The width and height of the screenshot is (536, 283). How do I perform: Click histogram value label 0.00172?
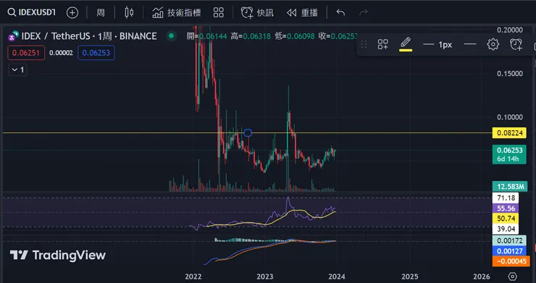click(509, 240)
